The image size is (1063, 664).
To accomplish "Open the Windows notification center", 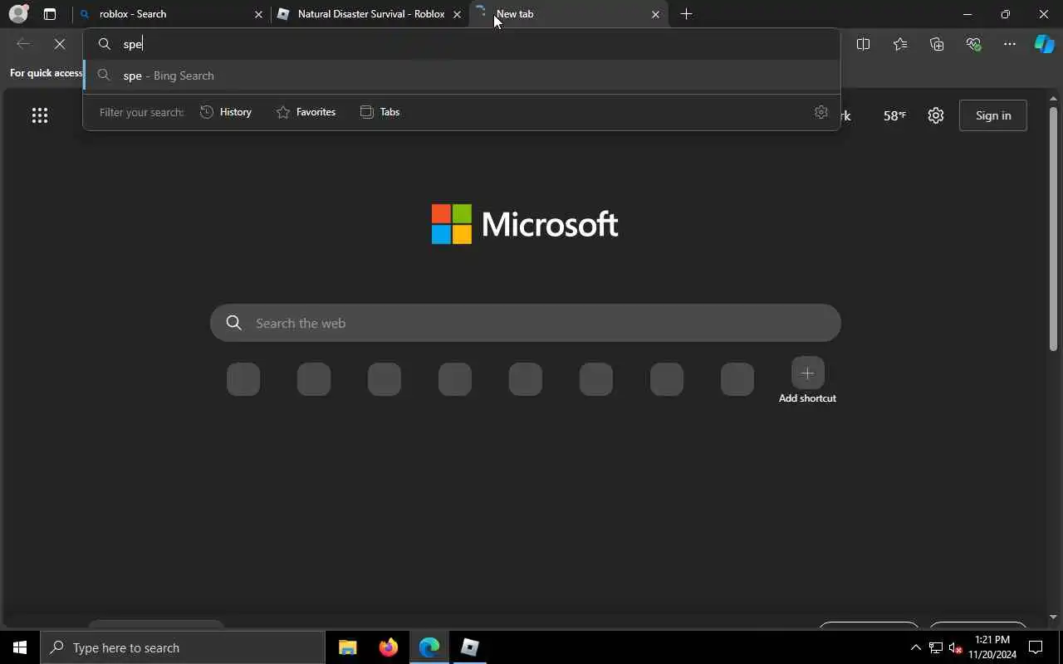I will pyautogui.click(x=1036, y=647).
